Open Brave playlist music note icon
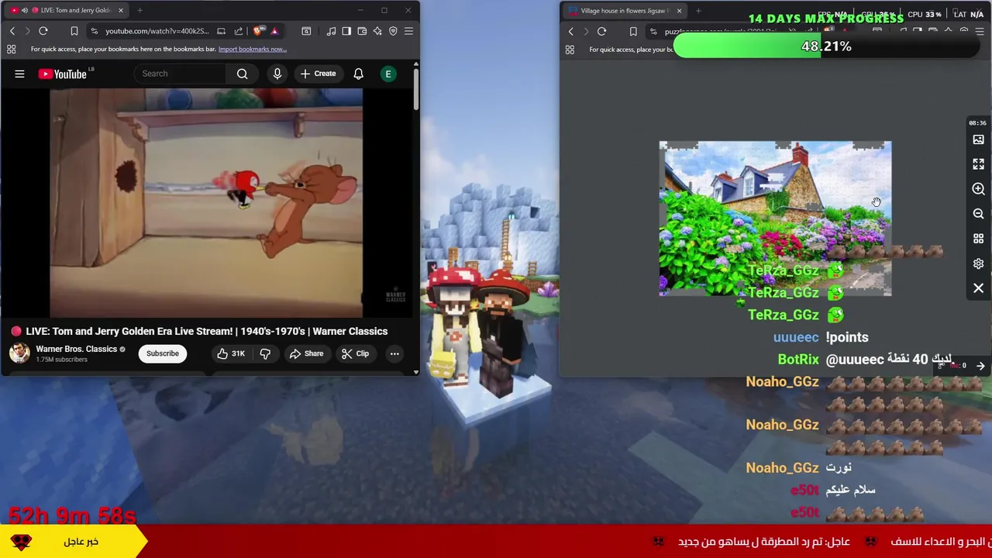Image resolution: width=992 pixels, height=558 pixels. coord(331,31)
